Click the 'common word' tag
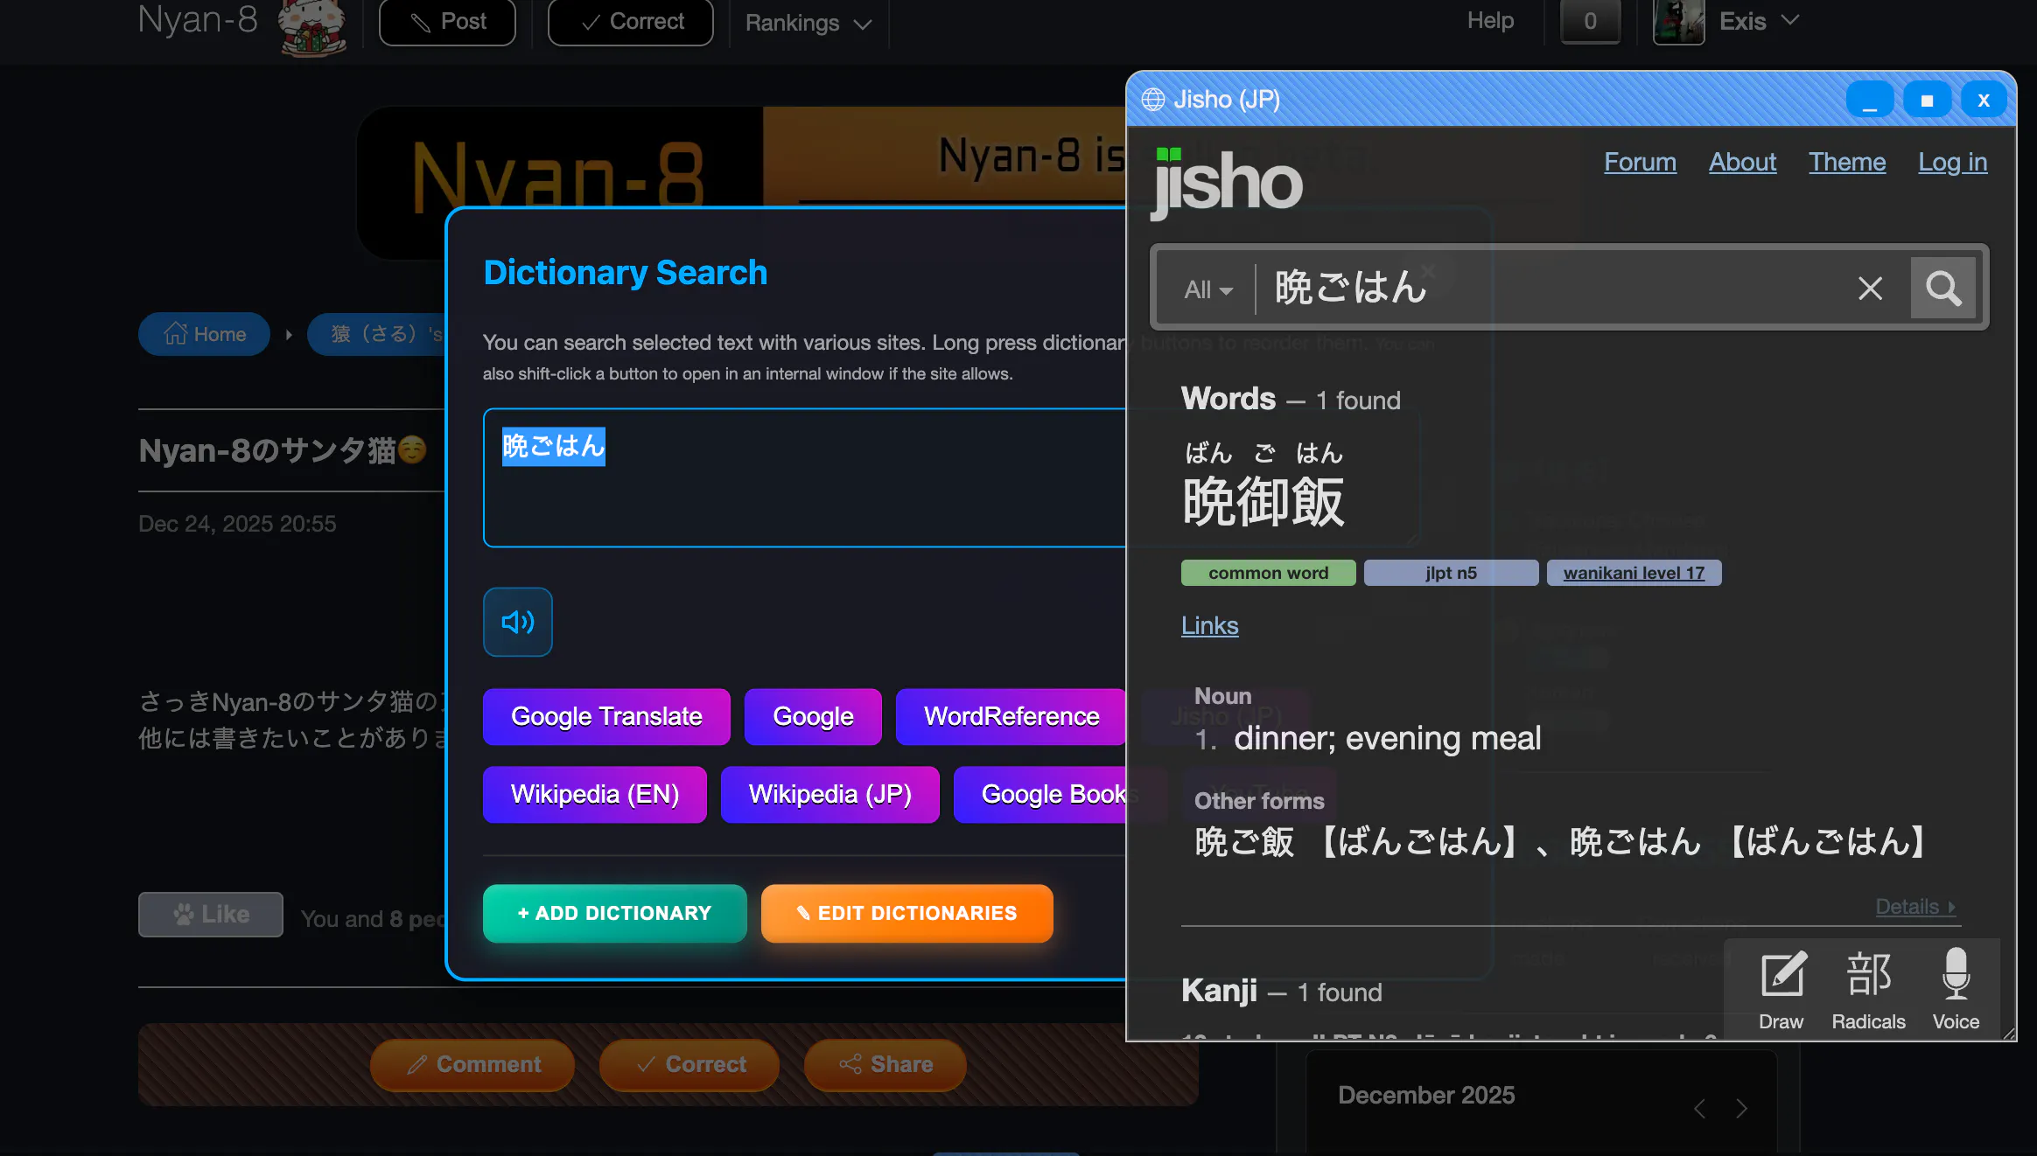The width and height of the screenshot is (2037, 1156). 1268,573
